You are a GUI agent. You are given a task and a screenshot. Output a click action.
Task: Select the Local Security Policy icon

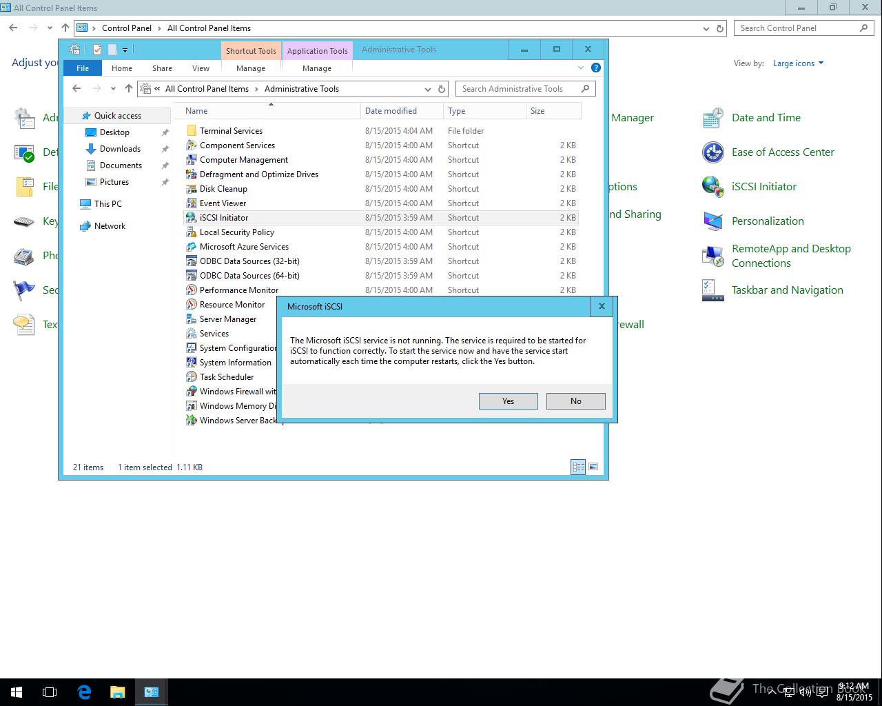pyautogui.click(x=192, y=232)
